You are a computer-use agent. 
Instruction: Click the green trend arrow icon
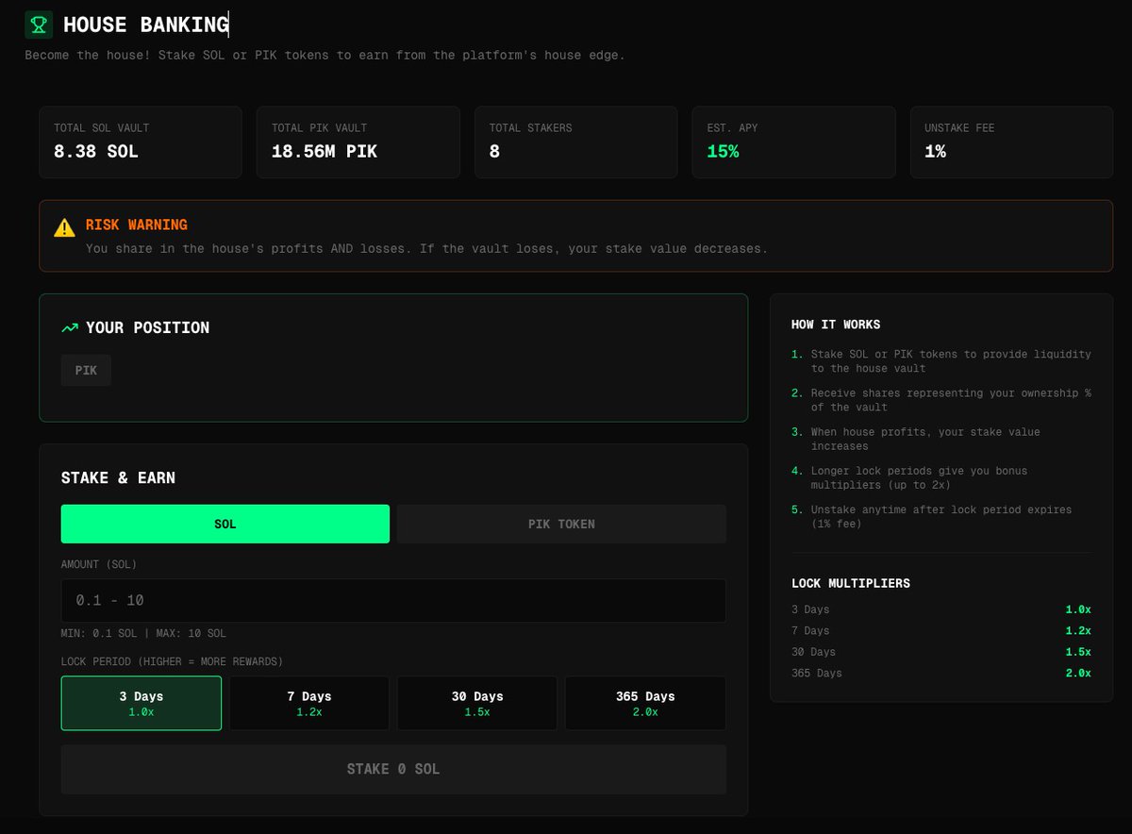pyautogui.click(x=70, y=328)
